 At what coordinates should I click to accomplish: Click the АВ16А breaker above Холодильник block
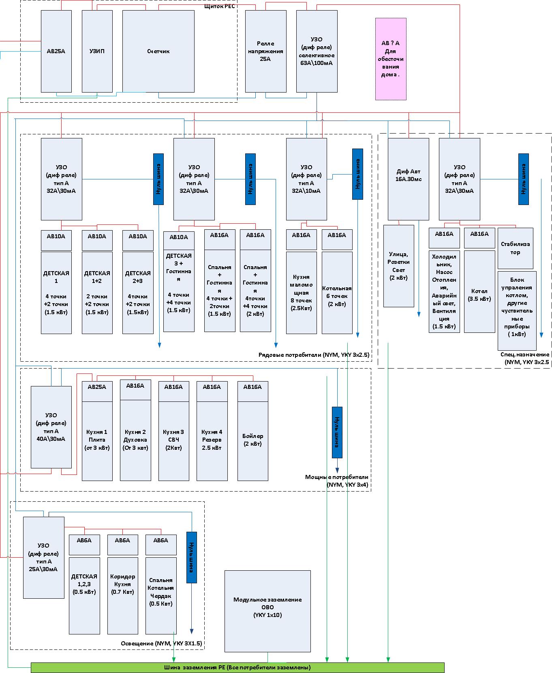click(444, 238)
